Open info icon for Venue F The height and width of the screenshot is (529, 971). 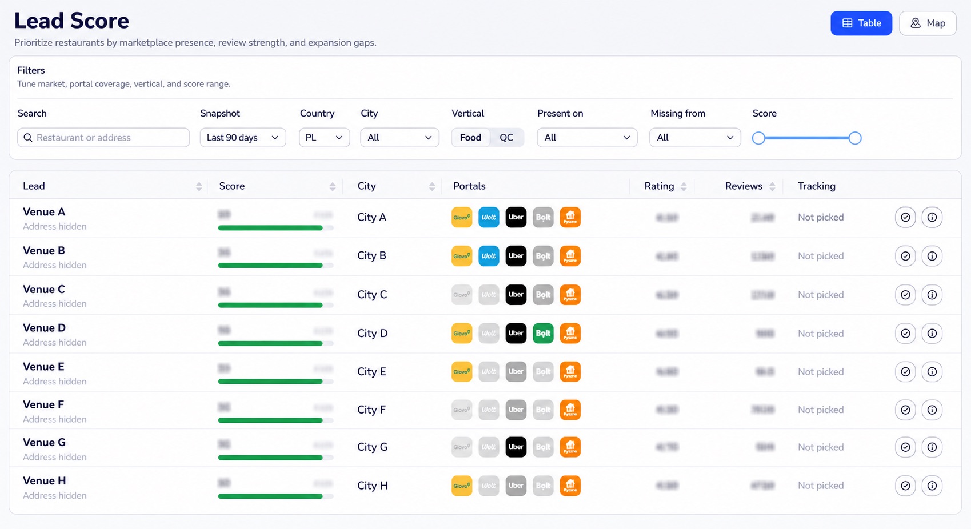pyautogui.click(x=932, y=410)
